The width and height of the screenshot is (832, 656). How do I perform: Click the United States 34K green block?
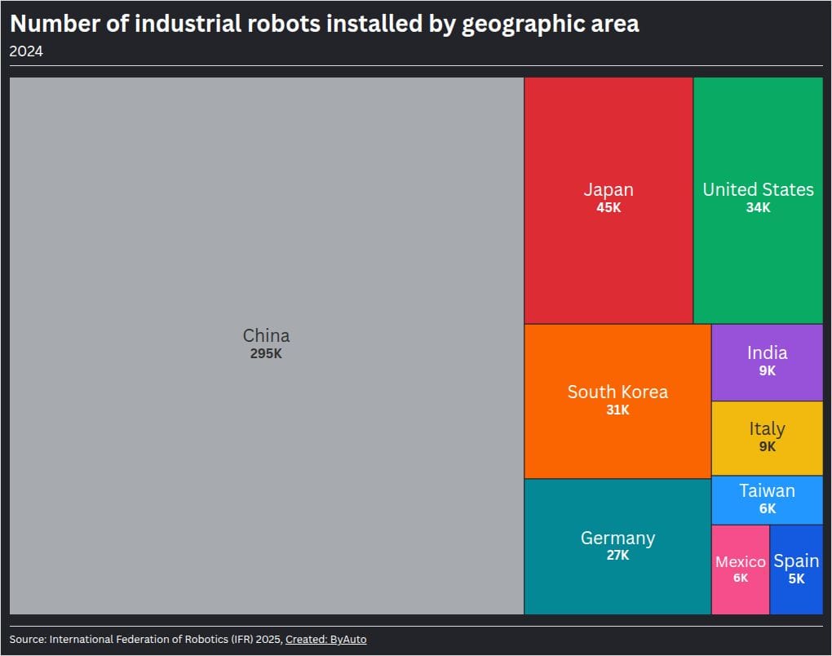[759, 200]
